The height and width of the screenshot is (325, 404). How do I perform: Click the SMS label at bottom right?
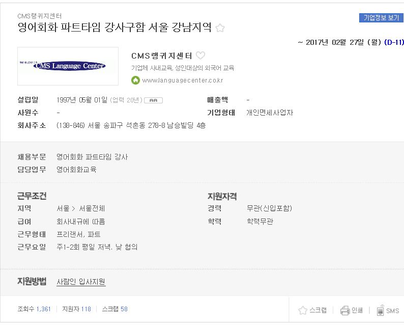click(x=392, y=311)
